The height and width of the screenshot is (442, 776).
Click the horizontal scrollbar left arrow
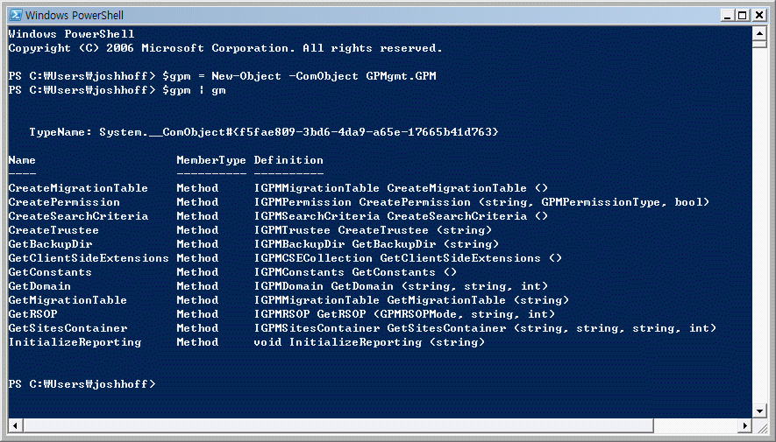pyautogui.click(x=15, y=425)
